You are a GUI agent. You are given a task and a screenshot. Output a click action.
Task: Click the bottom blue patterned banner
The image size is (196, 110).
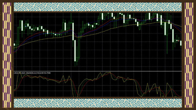[98, 103]
